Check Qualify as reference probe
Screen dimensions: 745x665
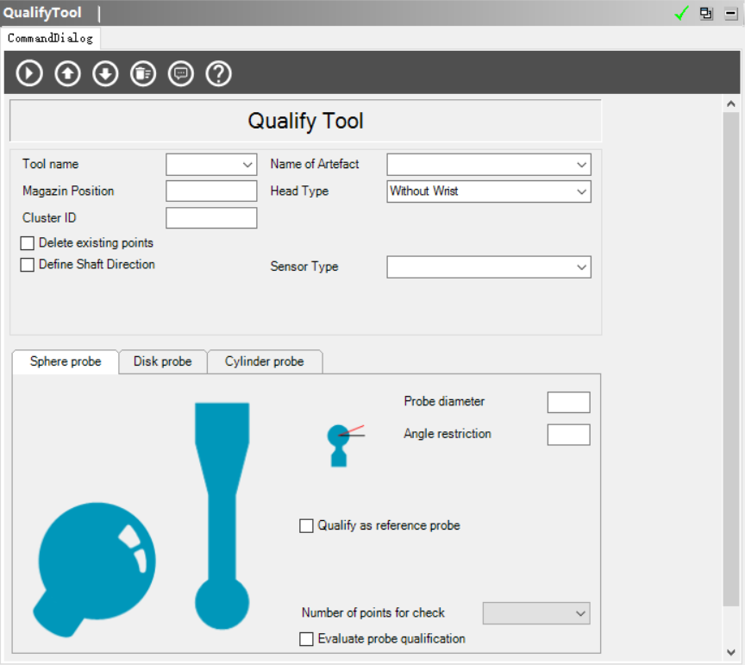coord(306,526)
